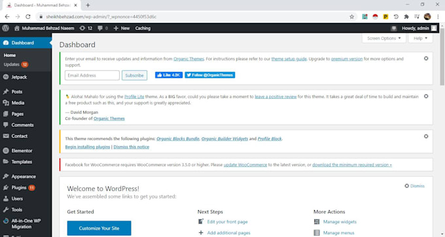Click the browser address bar URL
The height and width of the screenshot is (237, 445).
(x=101, y=17)
